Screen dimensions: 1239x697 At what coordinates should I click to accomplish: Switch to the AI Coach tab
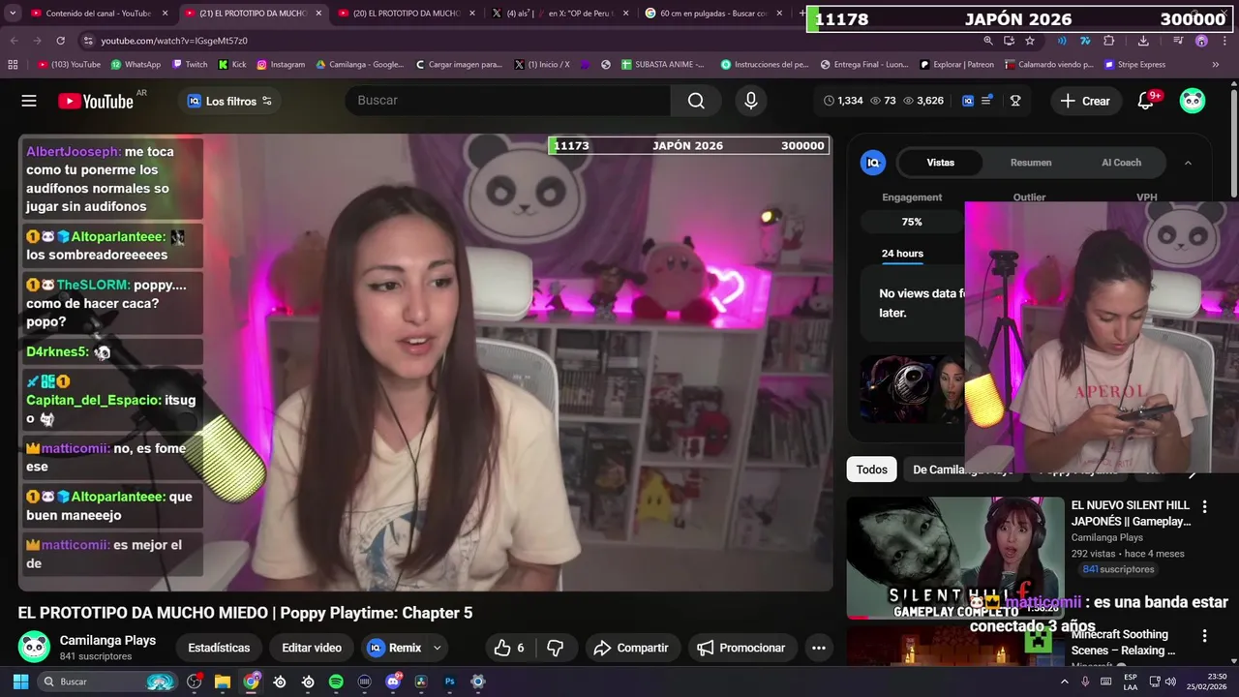pos(1121,163)
